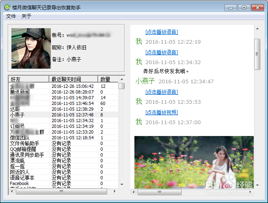This screenshot has width=268, height=203.
Task: Click friend list horizontal scrollbar thumb
Action: (62, 191)
